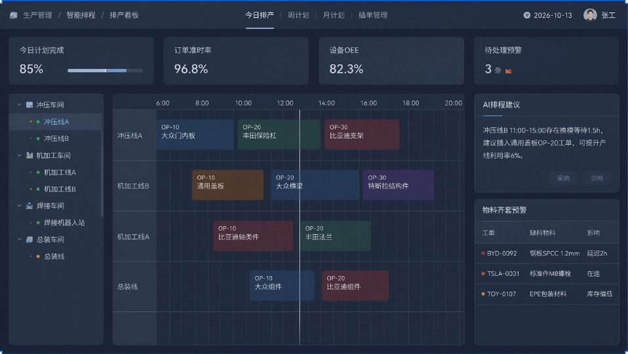The width and height of the screenshot is (628, 354).
Task: Click the 缺料物料 column header
Action: click(542, 233)
